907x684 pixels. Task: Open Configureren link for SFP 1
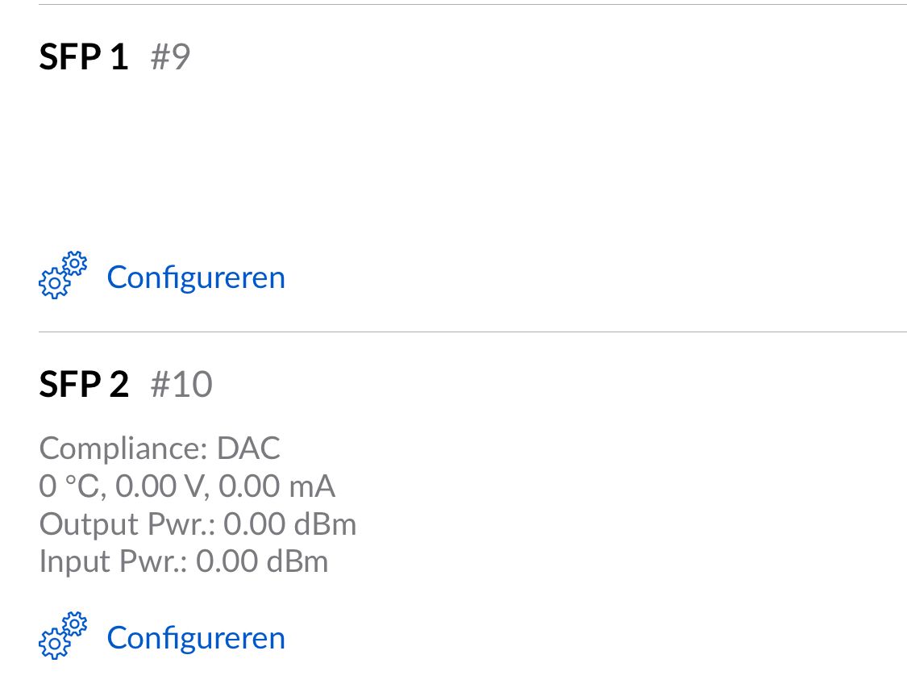[x=196, y=277]
